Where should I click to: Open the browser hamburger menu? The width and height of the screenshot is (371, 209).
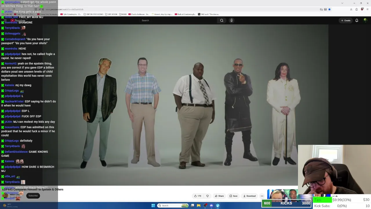click(x=367, y=9)
